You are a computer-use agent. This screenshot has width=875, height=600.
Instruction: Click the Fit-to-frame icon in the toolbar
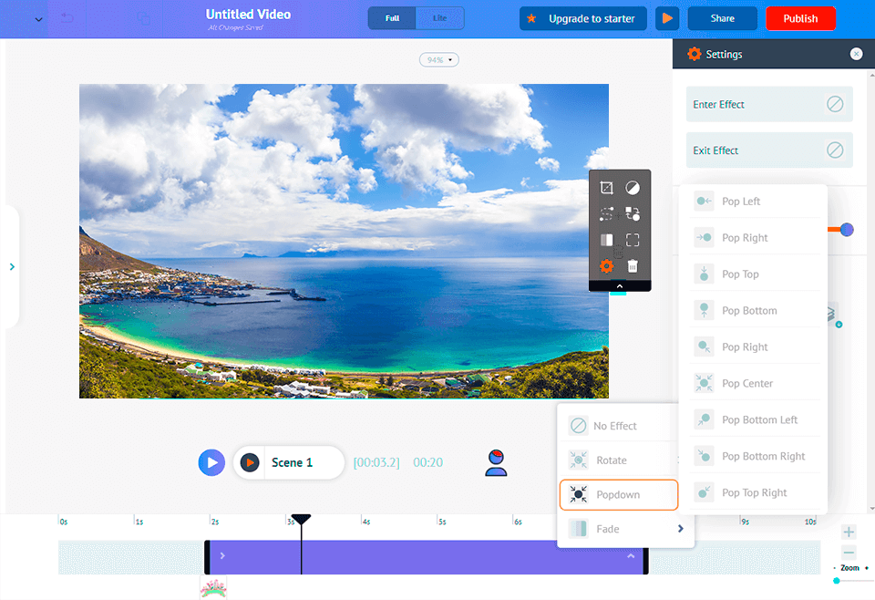[634, 240]
